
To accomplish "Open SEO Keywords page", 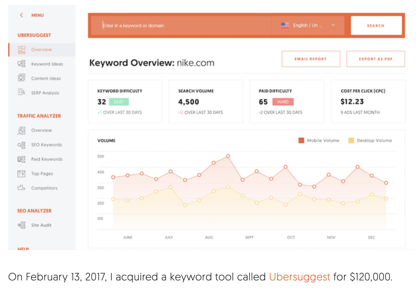I will tap(46, 145).
